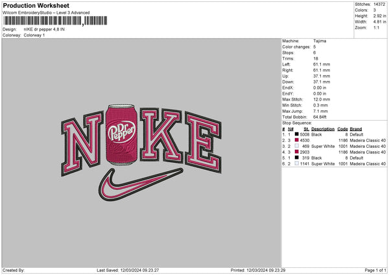Screen dimensions: 389x275
Task: Click the red swatch in the 4530 row
Action: point(297,140)
